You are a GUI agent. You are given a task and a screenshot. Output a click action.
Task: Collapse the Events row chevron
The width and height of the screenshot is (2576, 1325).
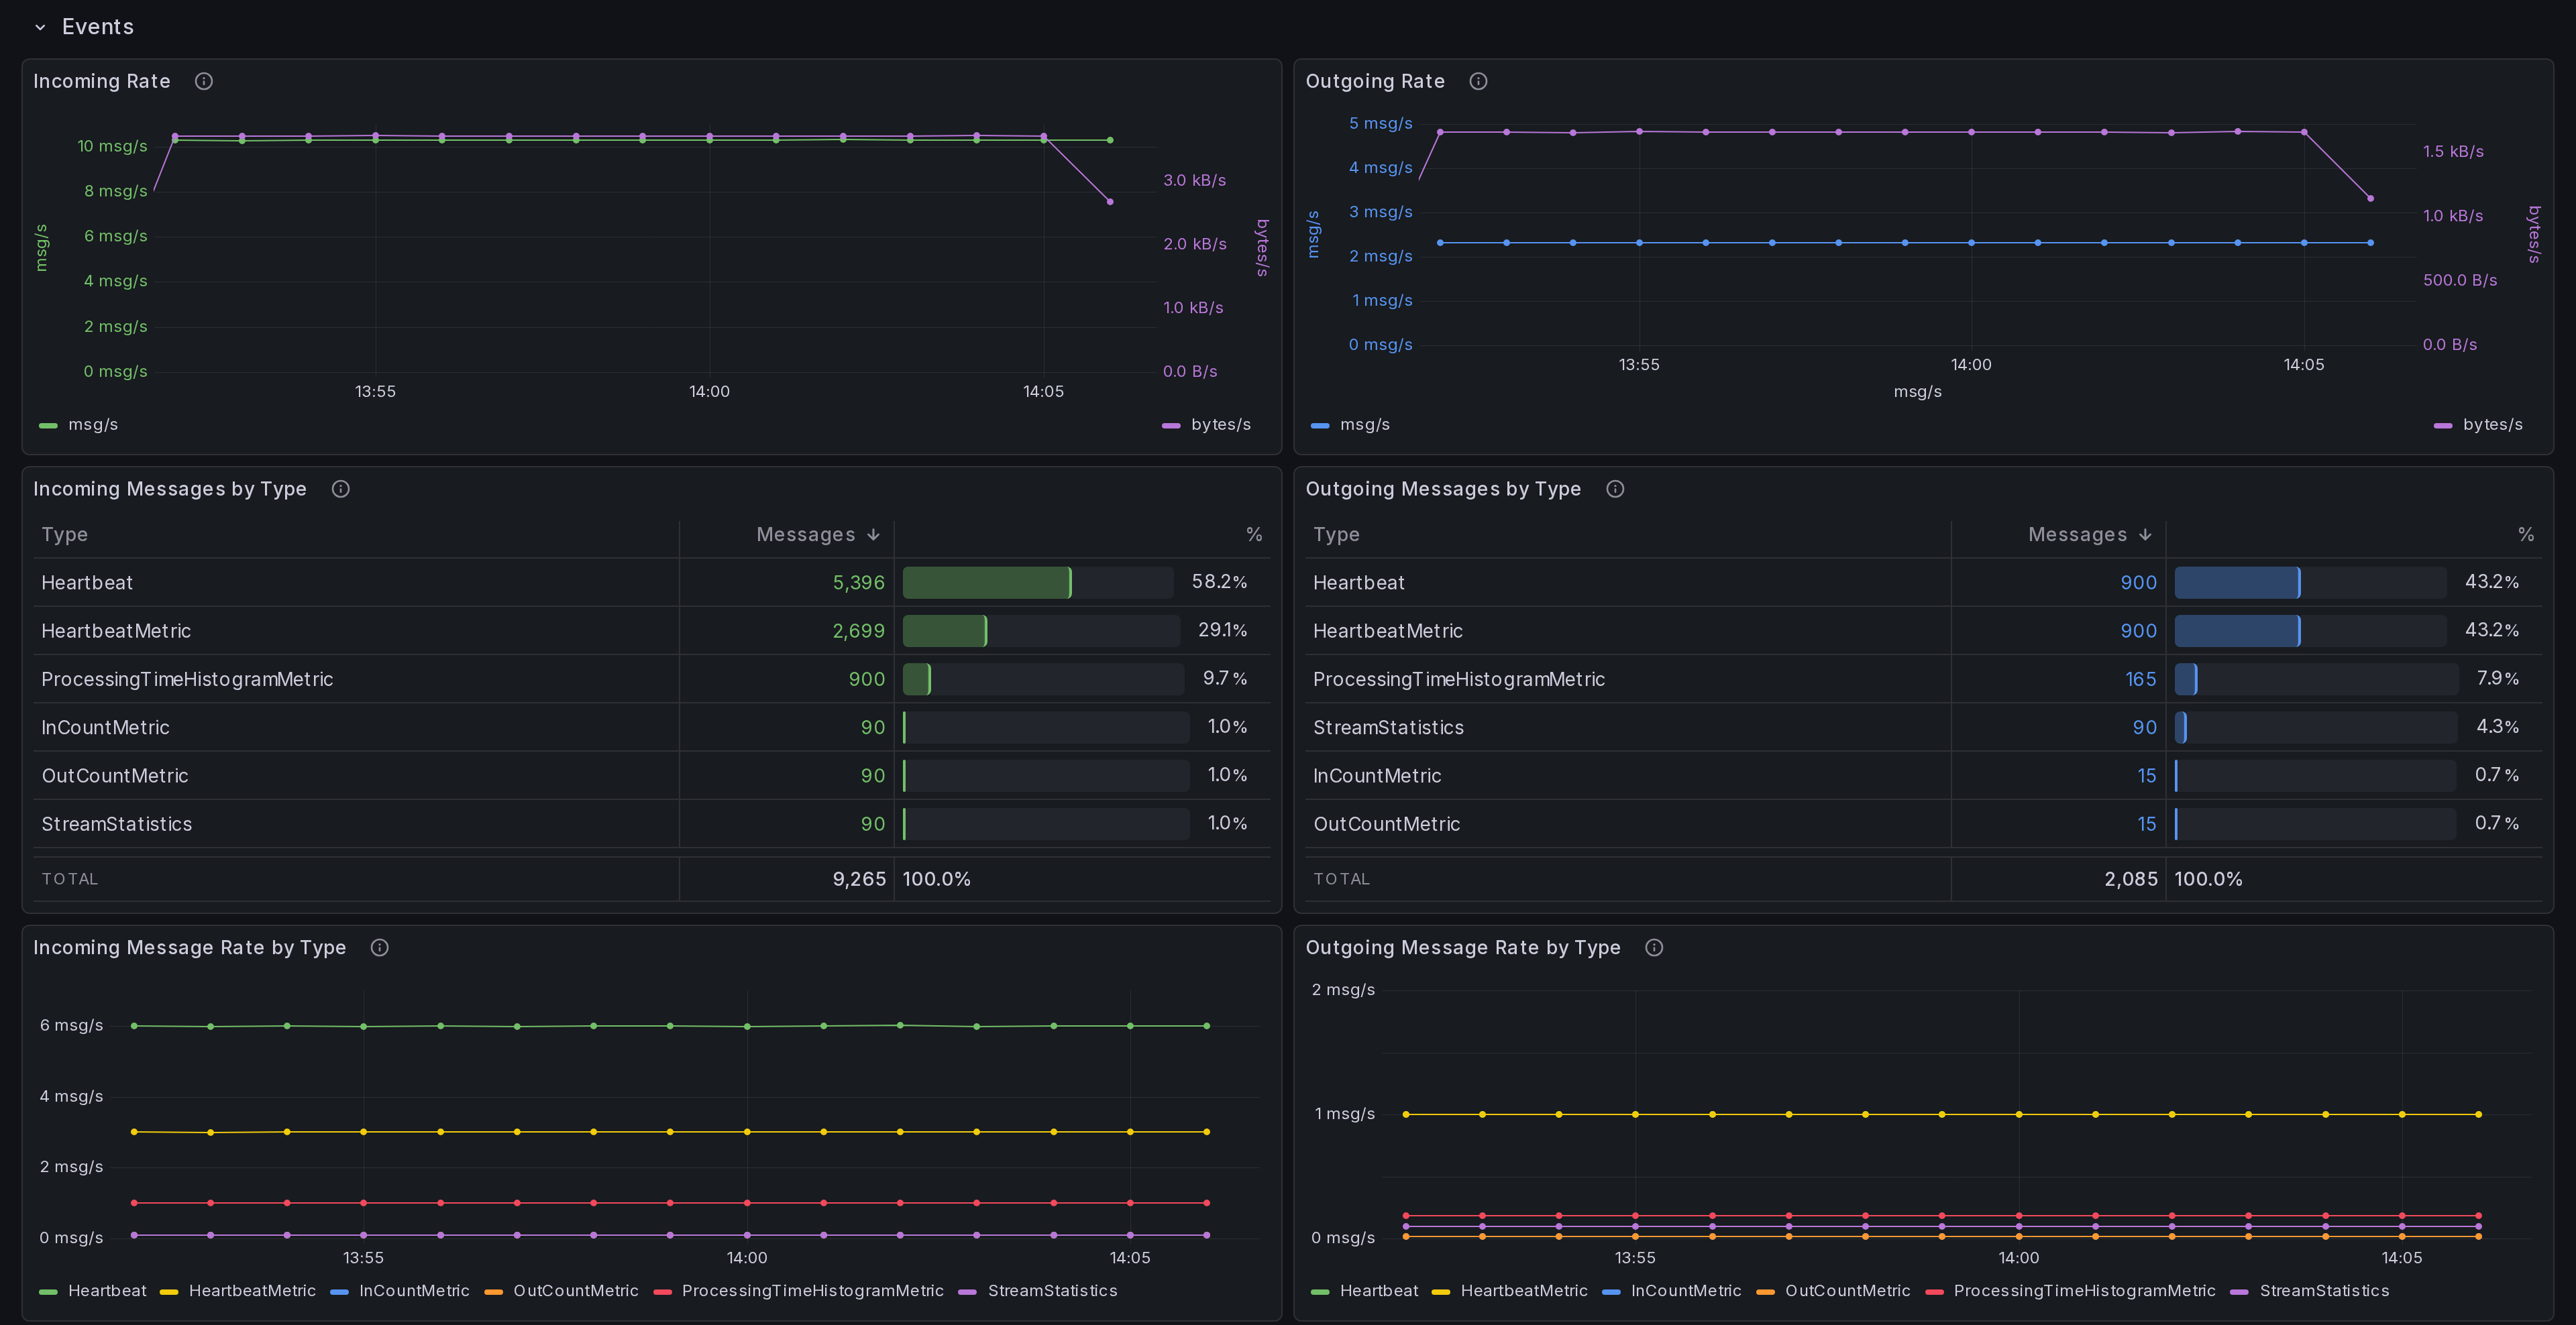click(40, 27)
